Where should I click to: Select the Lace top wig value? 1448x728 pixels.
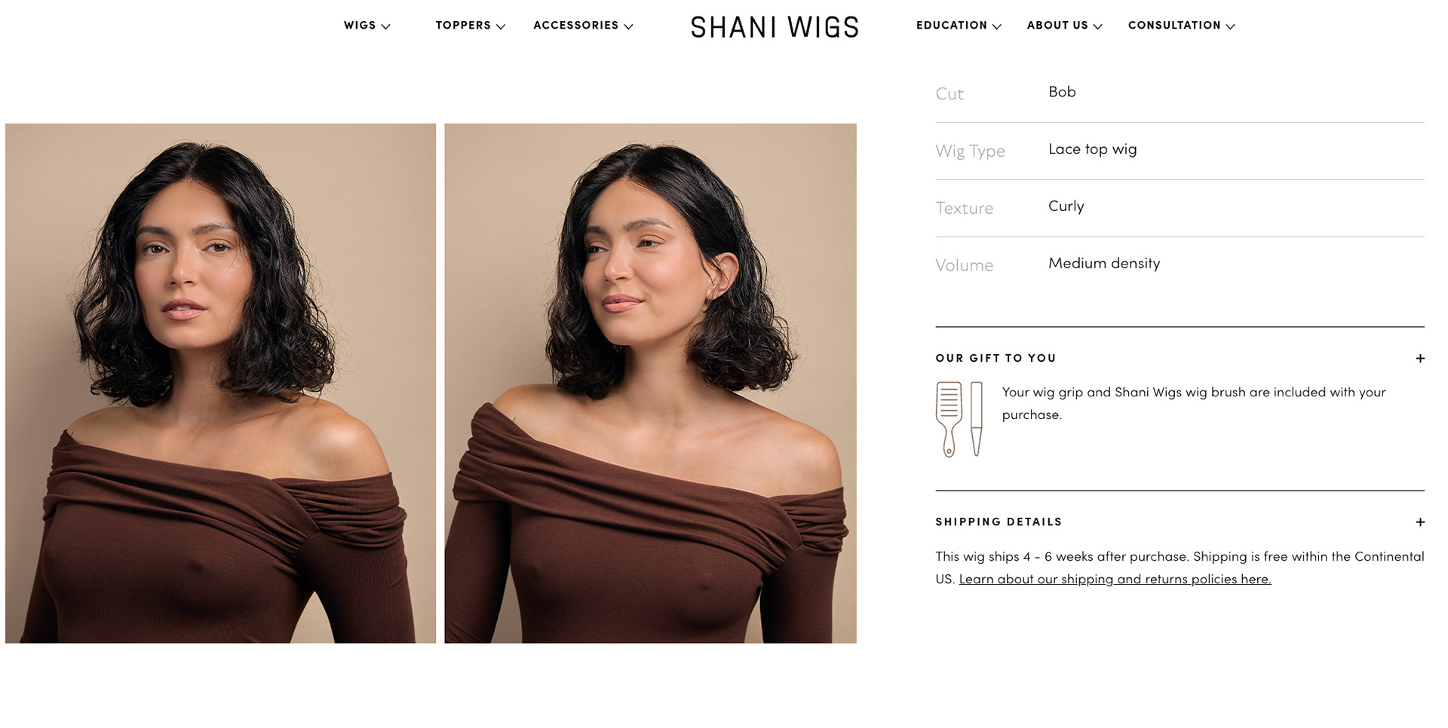(x=1092, y=149)
